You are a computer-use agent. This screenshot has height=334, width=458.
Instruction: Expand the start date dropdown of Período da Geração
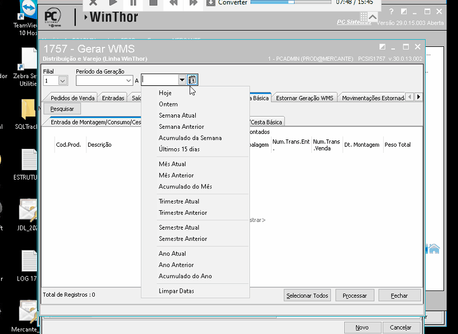pos(128,81)
